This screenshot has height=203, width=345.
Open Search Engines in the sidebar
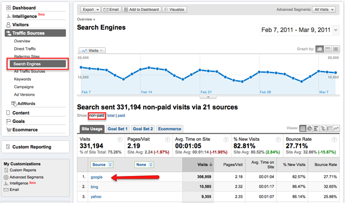point(38,64)
